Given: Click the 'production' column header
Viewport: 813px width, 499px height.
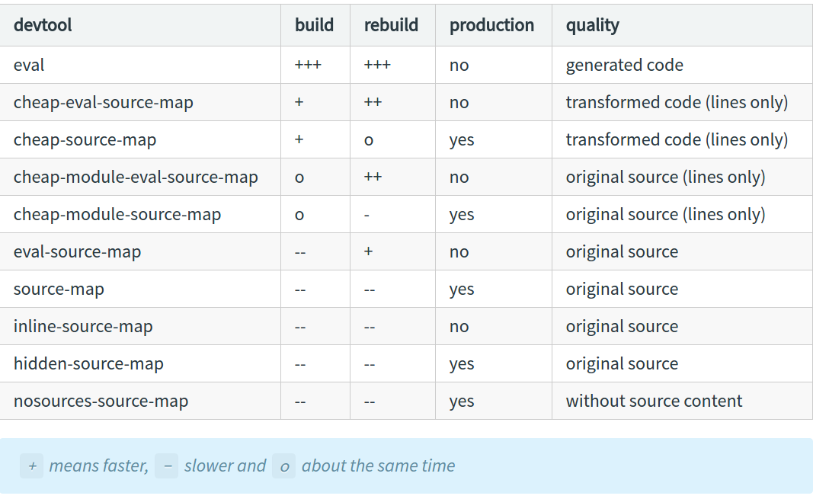Looking at the screenshot, I should 491,25.
